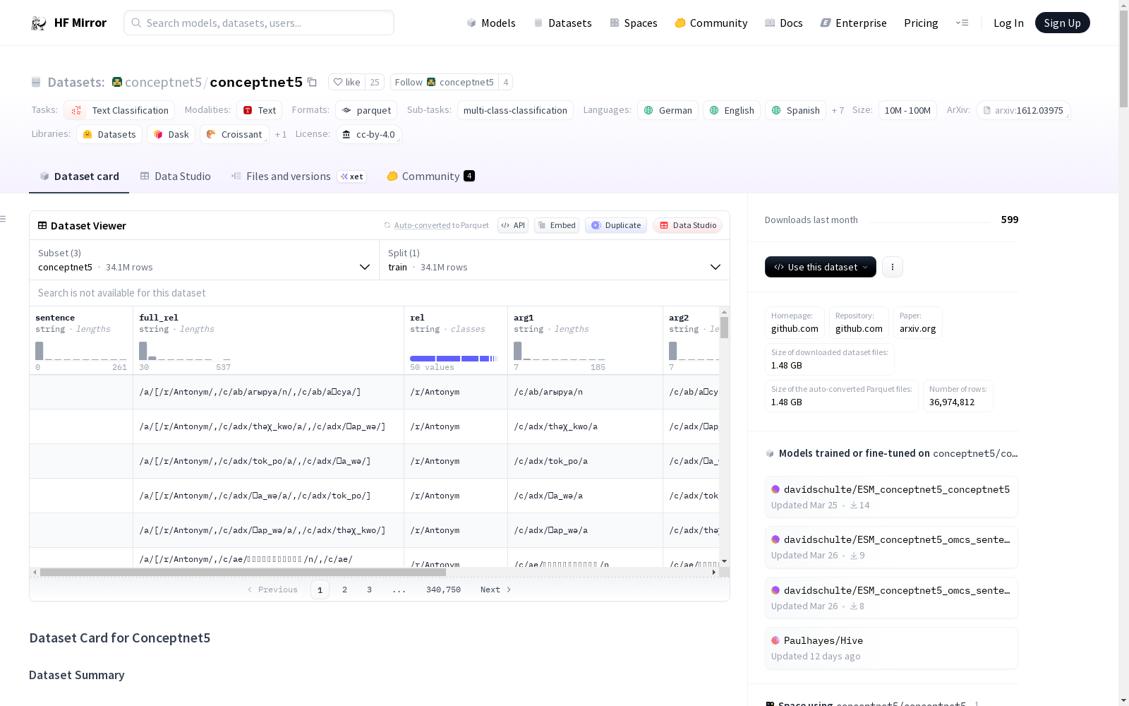Screen dimensions: 1129x706
Task: Expand the Subset conceptnet5 selector
Action: (204, 260)
